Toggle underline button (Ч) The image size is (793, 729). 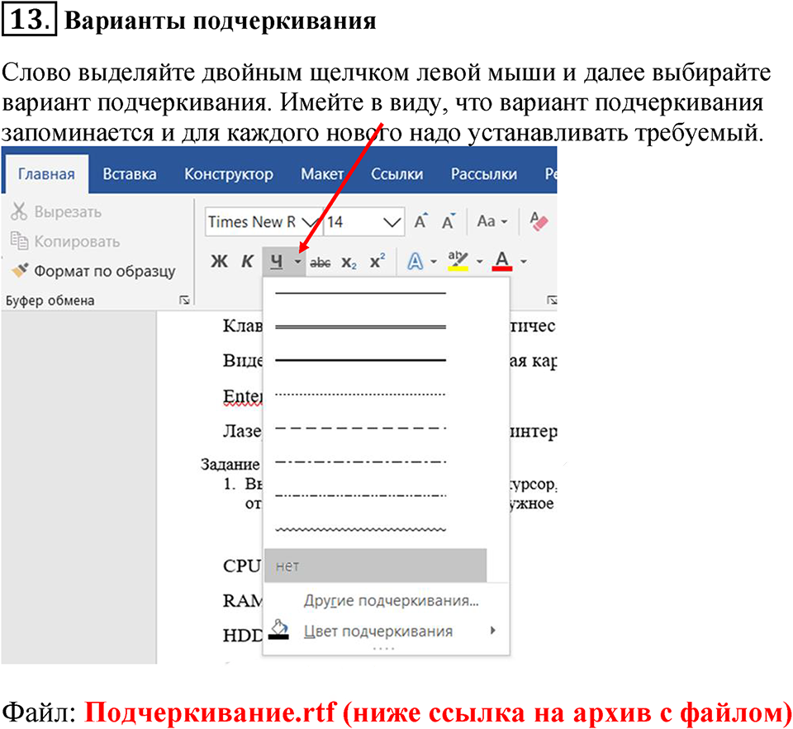pos(277,262)
